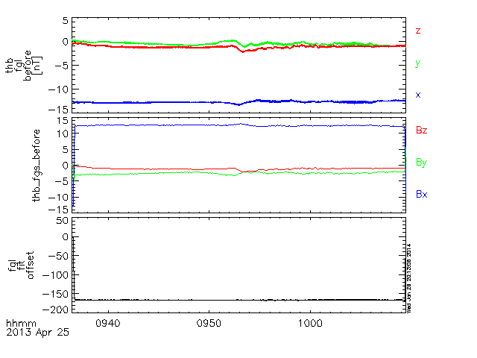Click the 'fgl fit offset' axis title
Image resolution: width=477 pixels, height=358 pixels.
[x=22, y=266]
